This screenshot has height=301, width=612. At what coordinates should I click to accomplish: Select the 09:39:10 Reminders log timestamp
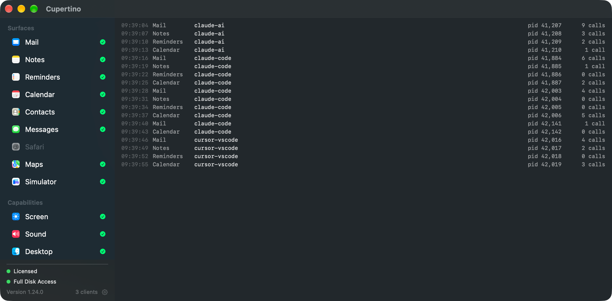pos(135,42)
